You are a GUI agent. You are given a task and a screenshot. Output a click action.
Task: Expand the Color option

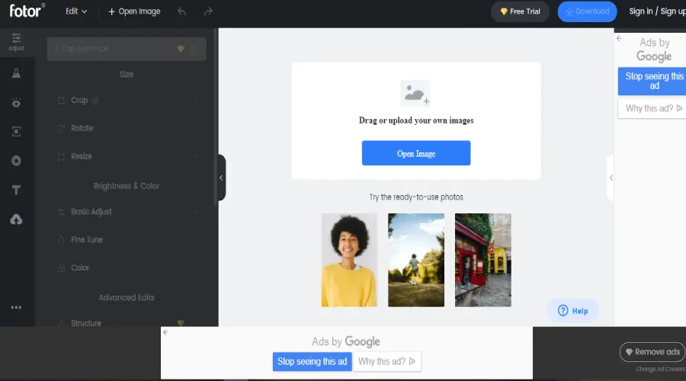(x=127, y=267)
